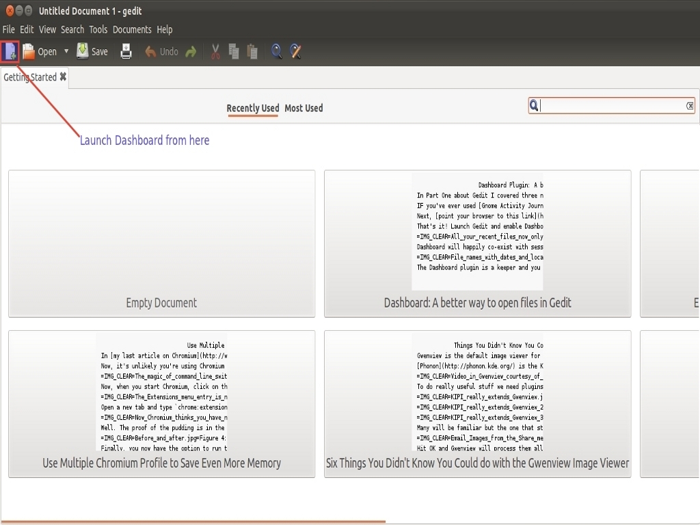Image resolution: width=700 pixels, height=525 pixels.
Task: Click the Paste clipboard icon
Action: click(x=252, y=52)
